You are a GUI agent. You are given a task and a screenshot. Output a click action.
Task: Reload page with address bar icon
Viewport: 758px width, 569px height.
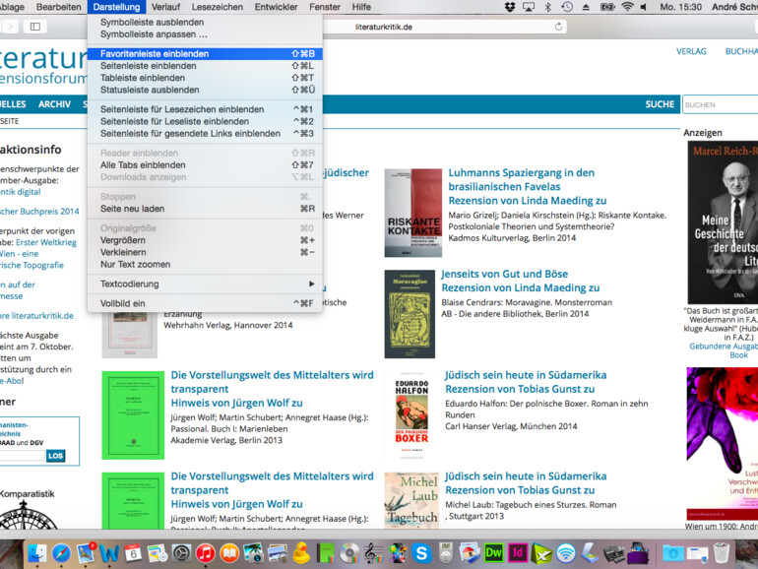pos(558,27)
